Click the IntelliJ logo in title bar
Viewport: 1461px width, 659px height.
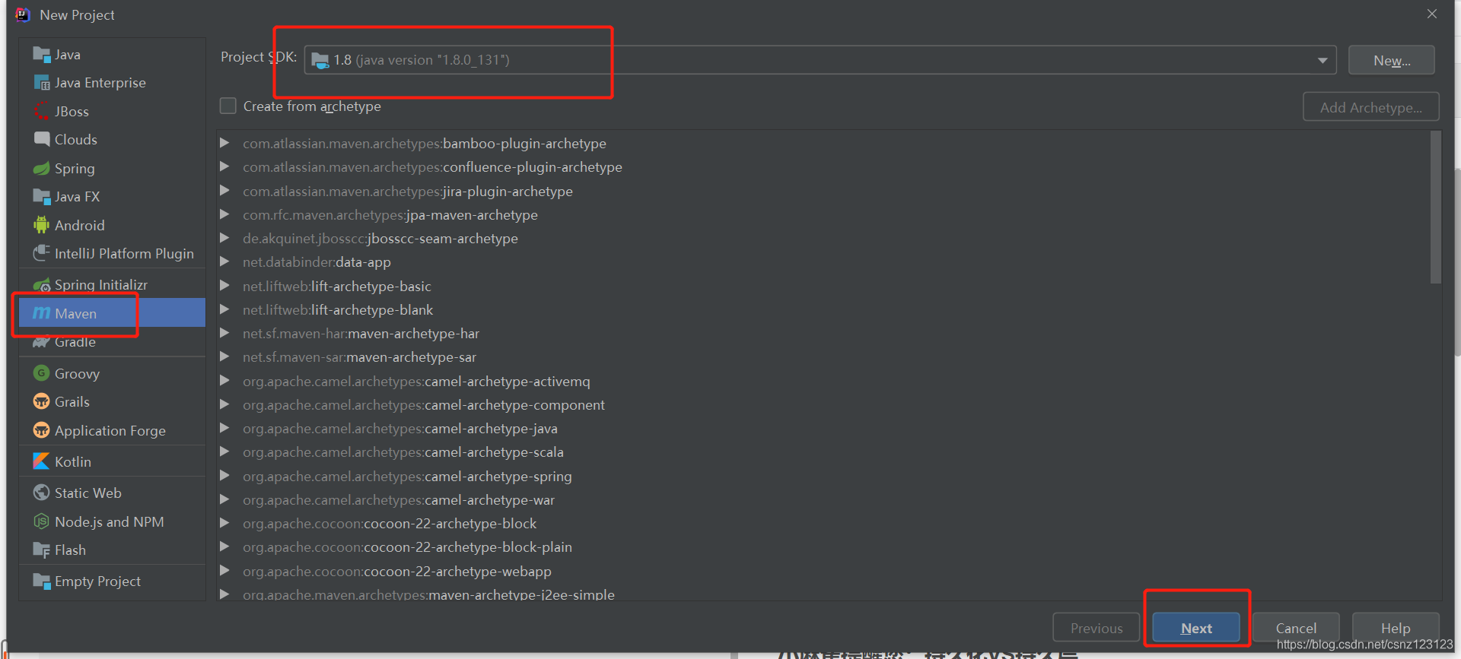click(x=23, y=14)
